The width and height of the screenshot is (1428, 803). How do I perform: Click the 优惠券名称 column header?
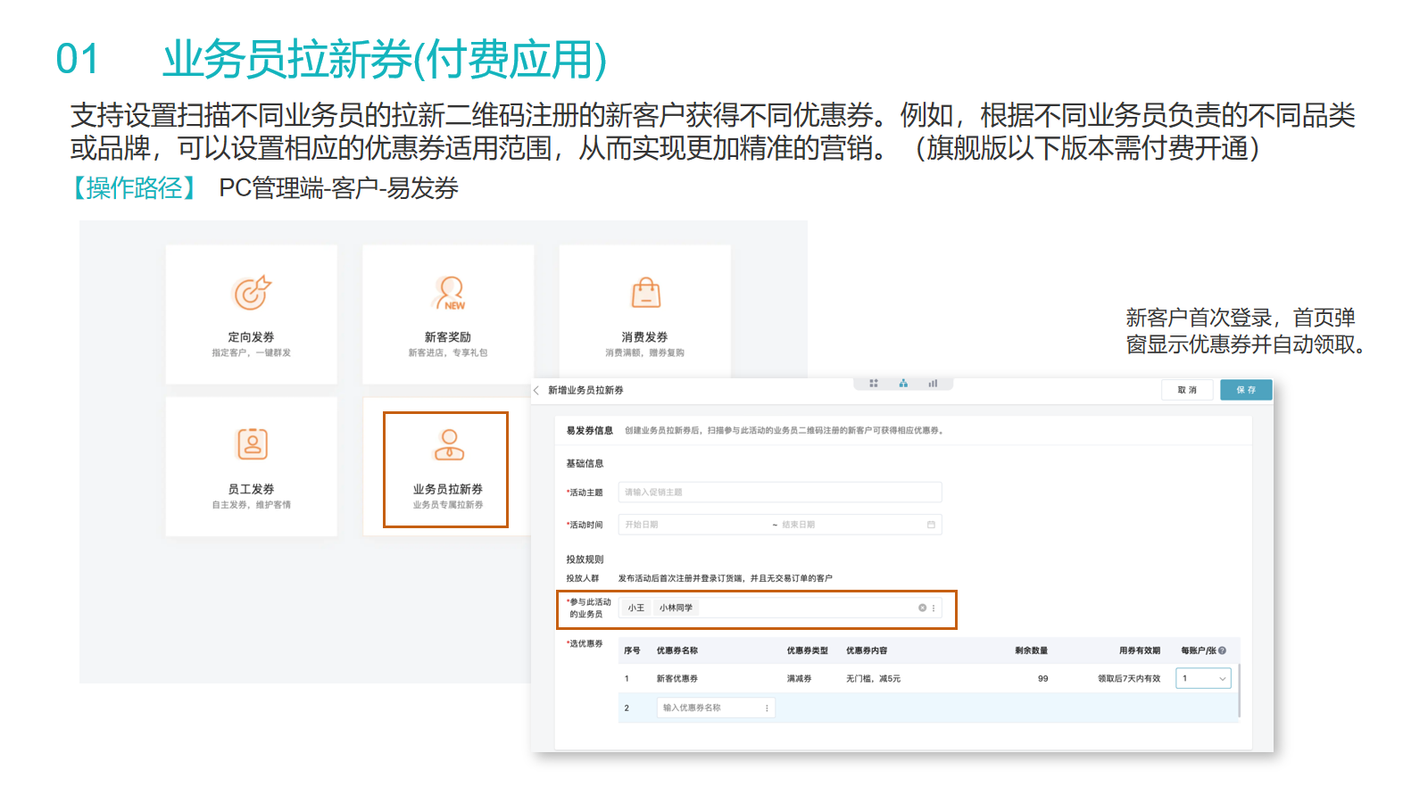677,650
